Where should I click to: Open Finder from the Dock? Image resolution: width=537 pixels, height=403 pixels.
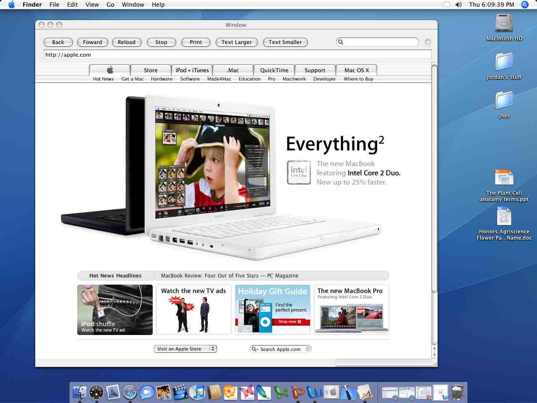(79, 393)
